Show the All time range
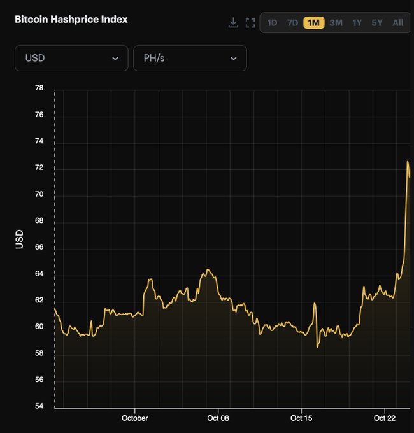This screenshot has width=414, height=433. (x=397, y=23)
